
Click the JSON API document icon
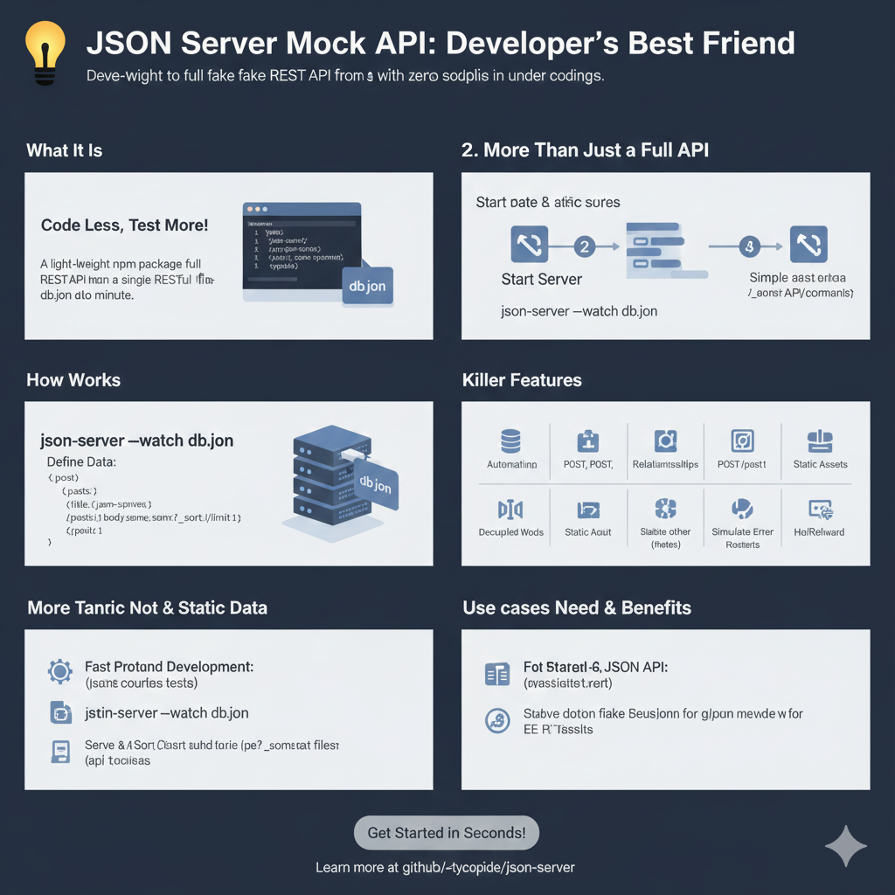coord(496,673)
